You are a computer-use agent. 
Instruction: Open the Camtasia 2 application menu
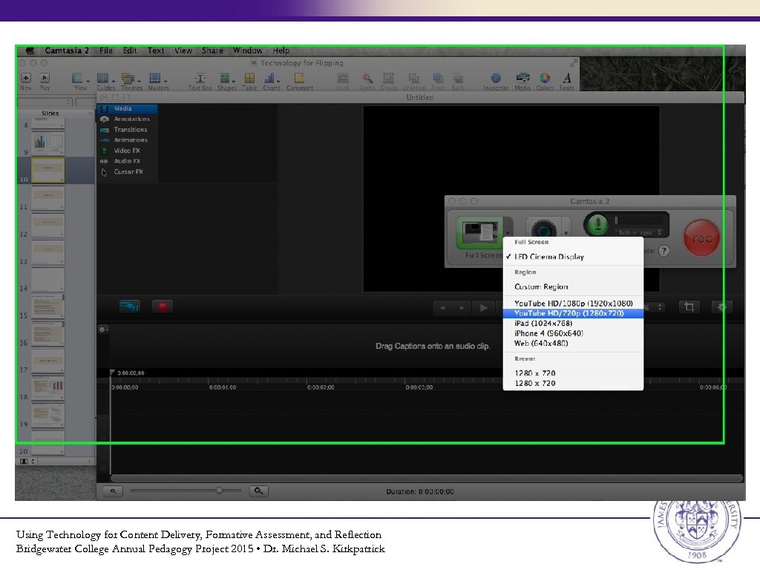click(x=66, y=50)
